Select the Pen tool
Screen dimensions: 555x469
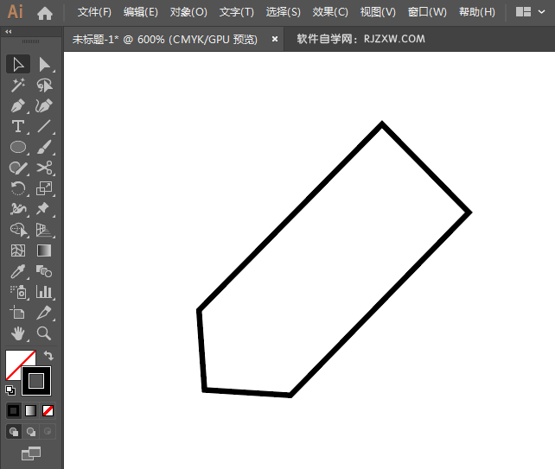(x=18, y=105)
